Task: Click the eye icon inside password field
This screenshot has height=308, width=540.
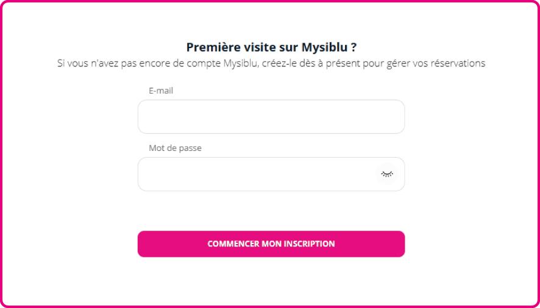Action: point(387,174)
